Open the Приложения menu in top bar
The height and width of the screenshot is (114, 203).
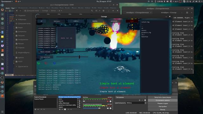pyautogui.click(x=7, y=1)
